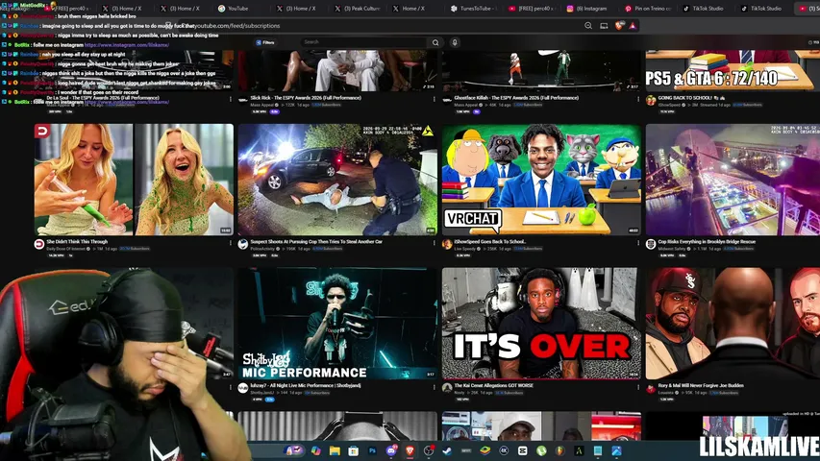The height and width of the screenshot is (461, 820).
Task: Open channel avatar beside All Night Live Mic Performance
Action: [x=242, y=388]
